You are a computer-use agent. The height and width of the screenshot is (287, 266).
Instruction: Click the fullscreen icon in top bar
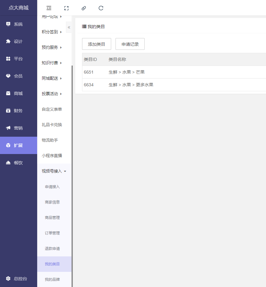(66, 8)
